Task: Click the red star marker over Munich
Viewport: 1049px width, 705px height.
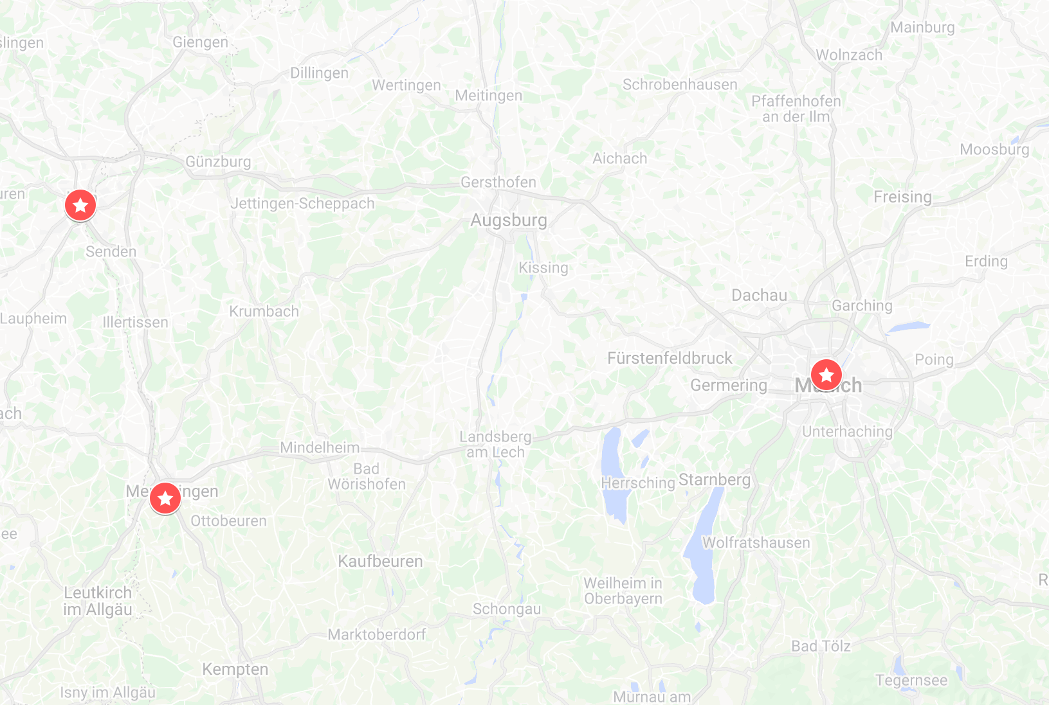Action: 826,374
